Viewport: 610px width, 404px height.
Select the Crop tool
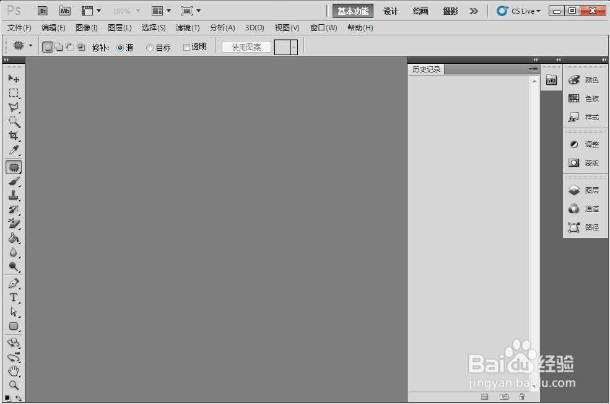14,136
